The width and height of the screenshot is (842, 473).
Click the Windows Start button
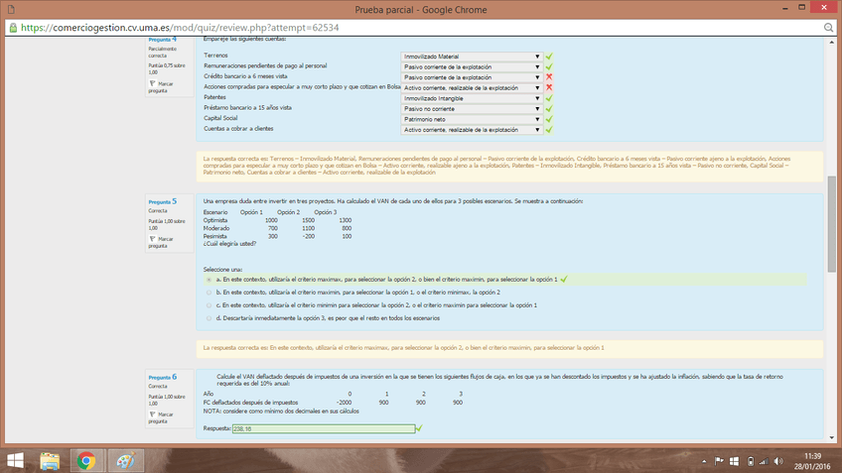(x=16, y=461)
